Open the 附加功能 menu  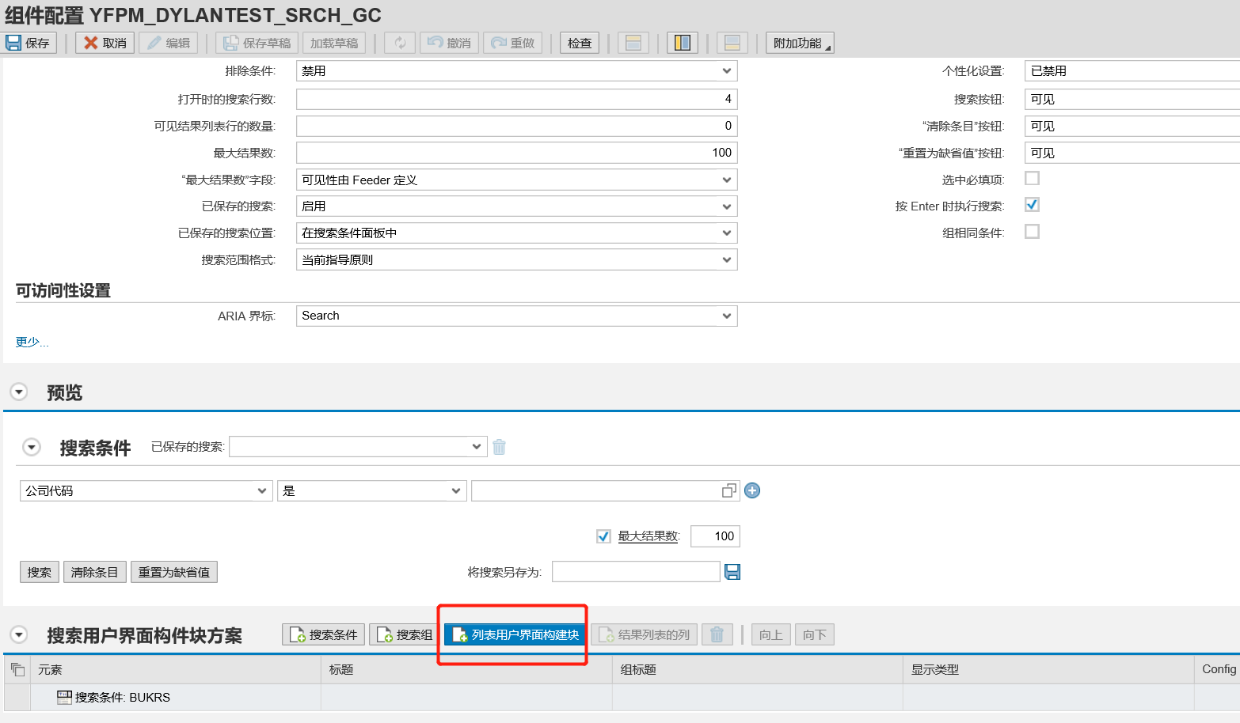[x=799, y=42]
